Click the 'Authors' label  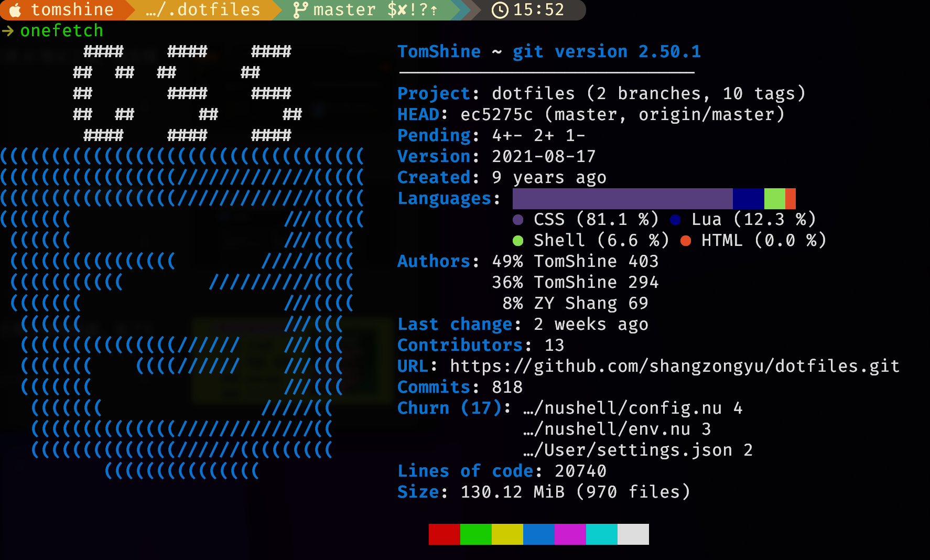tap(434, 261)
